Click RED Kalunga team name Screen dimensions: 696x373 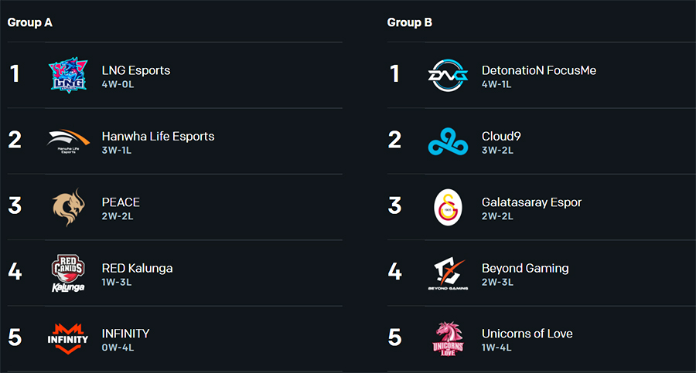click(x=137, y=268)
